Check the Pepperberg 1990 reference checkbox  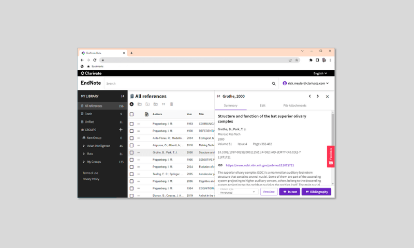point(131,131)
